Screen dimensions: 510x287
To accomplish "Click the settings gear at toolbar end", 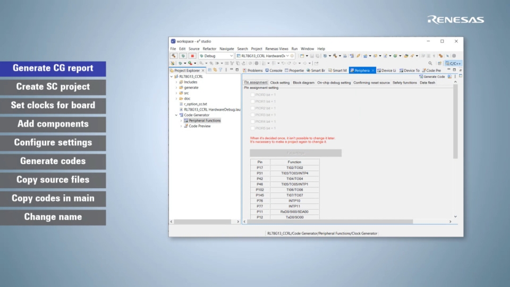I will click(454, 56).
